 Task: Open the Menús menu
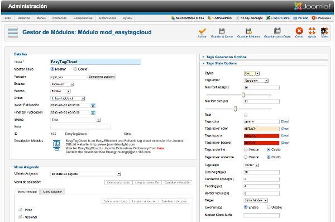41,18
